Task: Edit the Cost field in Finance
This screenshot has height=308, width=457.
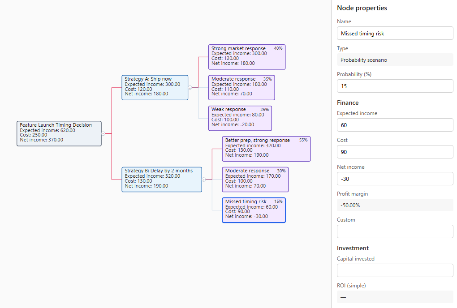Action: [395, 152]
